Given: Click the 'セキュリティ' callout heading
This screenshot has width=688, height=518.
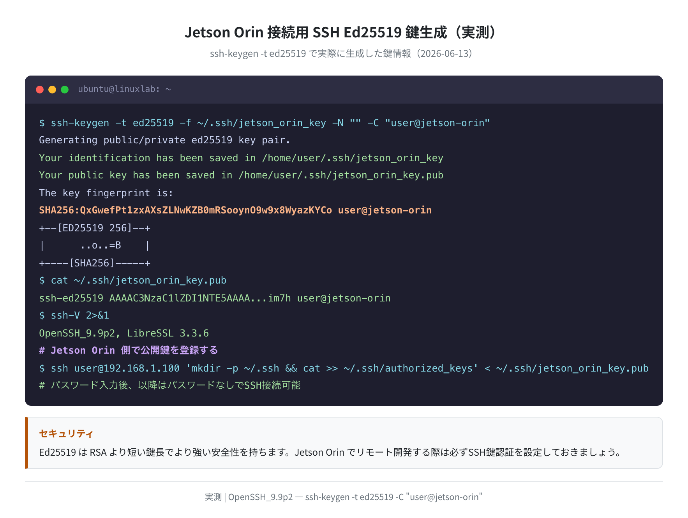Looking at the screenshot, I should (x=66, y=434).
